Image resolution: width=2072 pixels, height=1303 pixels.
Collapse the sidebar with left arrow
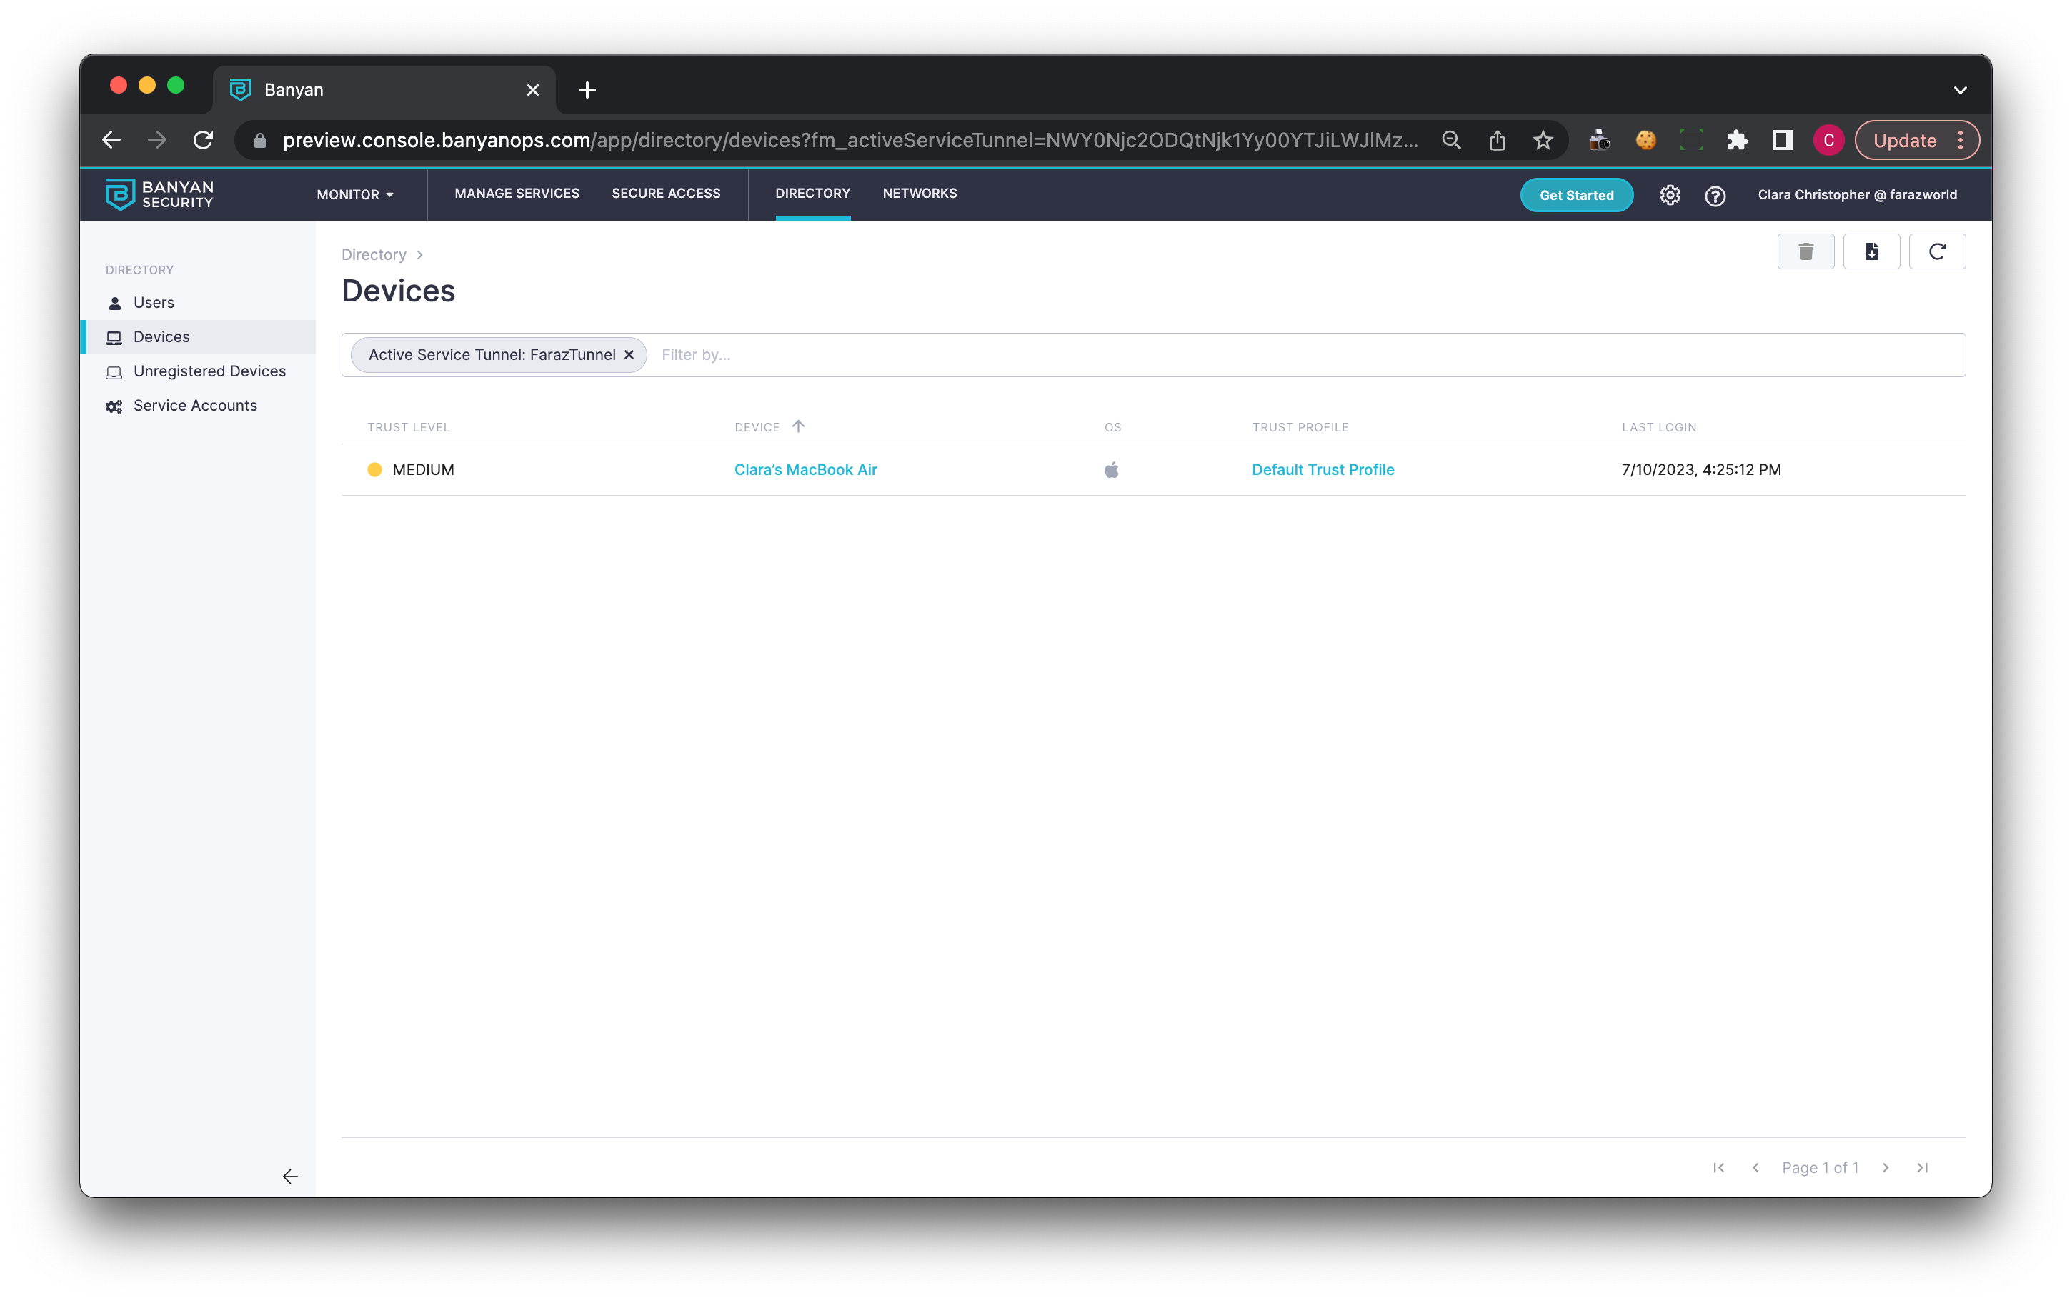pos(290,1176)
